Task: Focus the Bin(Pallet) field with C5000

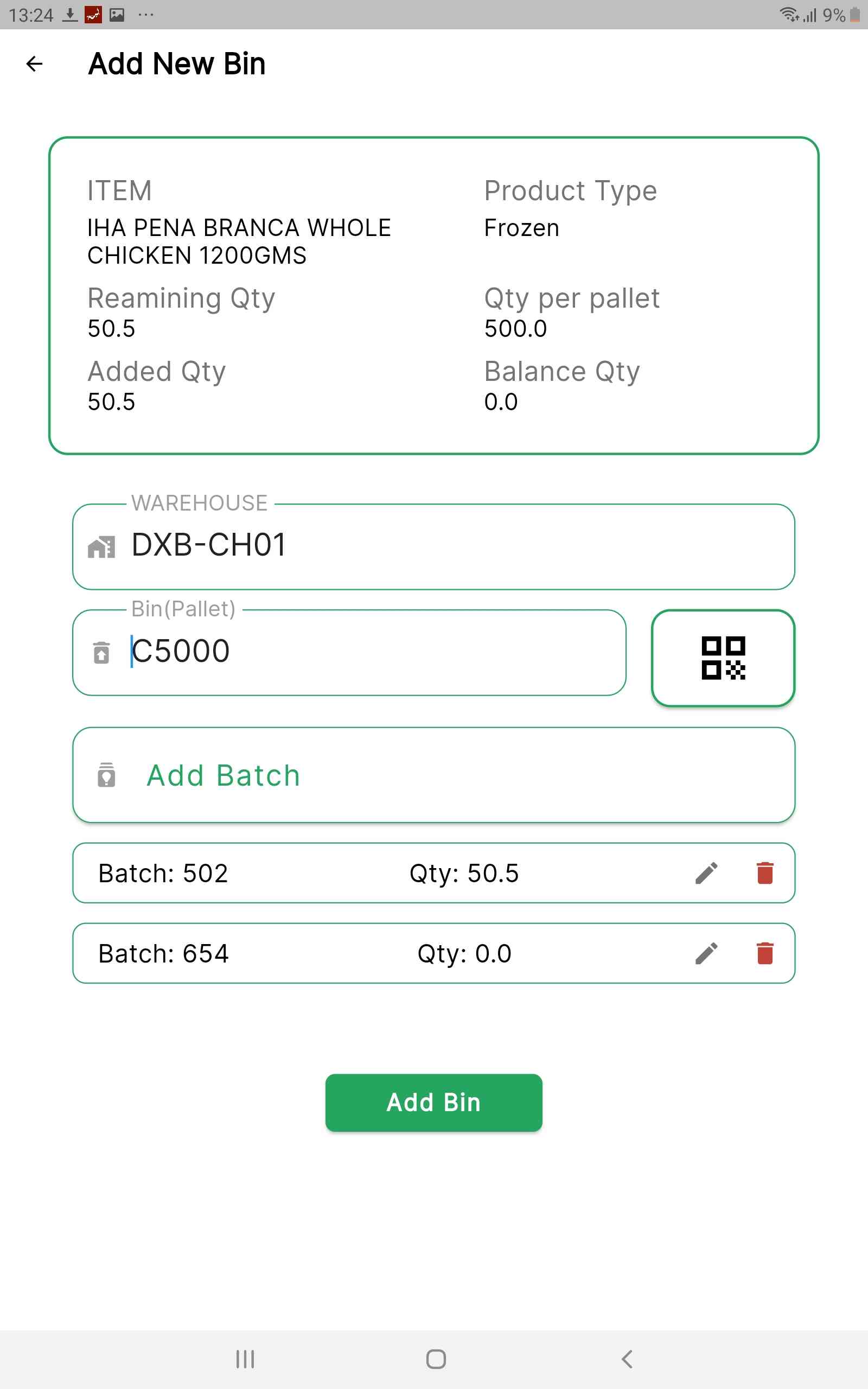Action: point(367,652)
